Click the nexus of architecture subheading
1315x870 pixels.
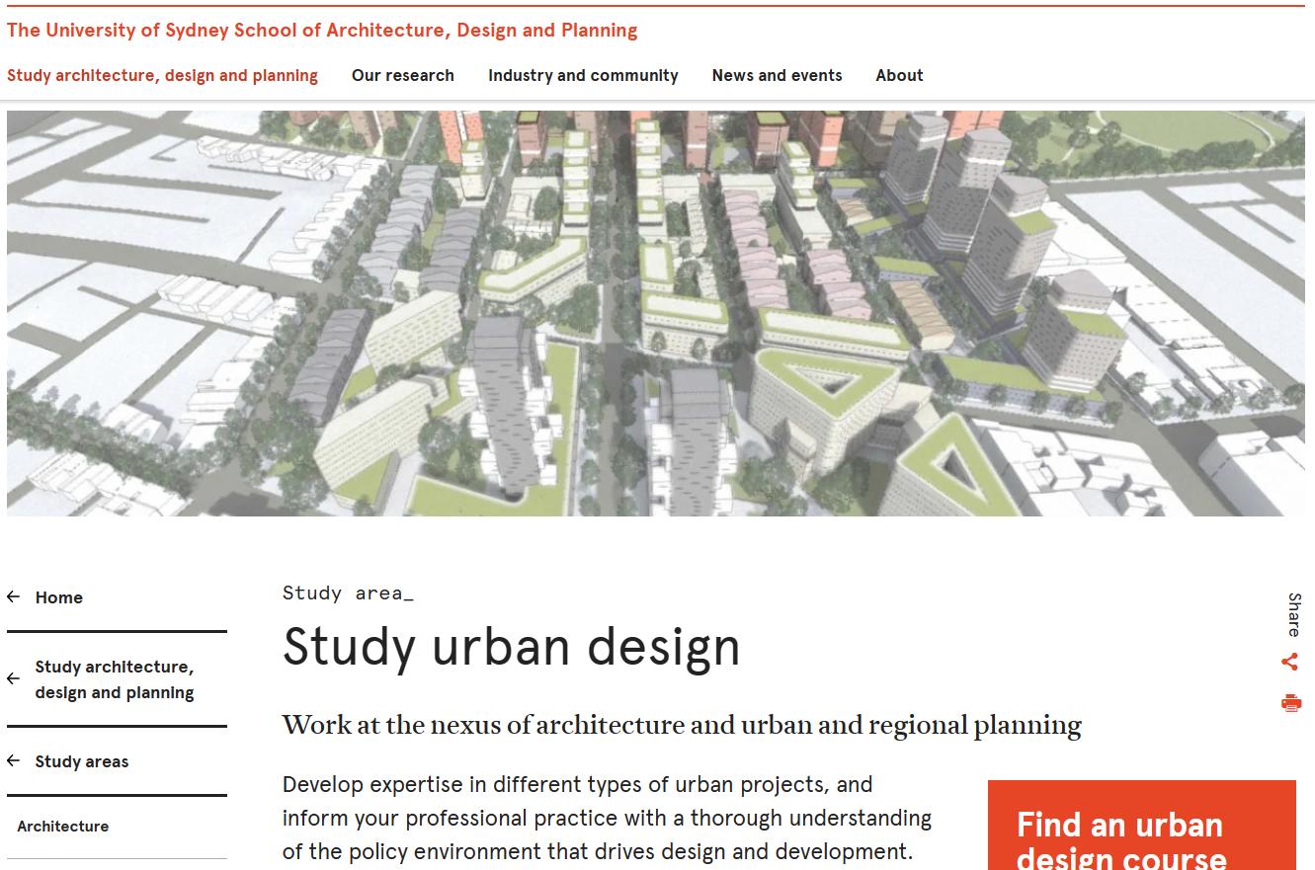point(682,726)
